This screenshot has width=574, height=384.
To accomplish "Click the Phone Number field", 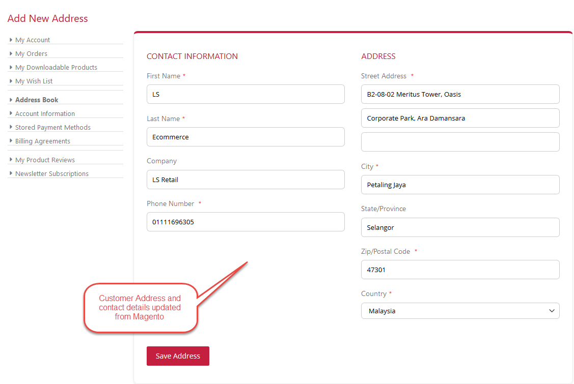I will [245, 222].
